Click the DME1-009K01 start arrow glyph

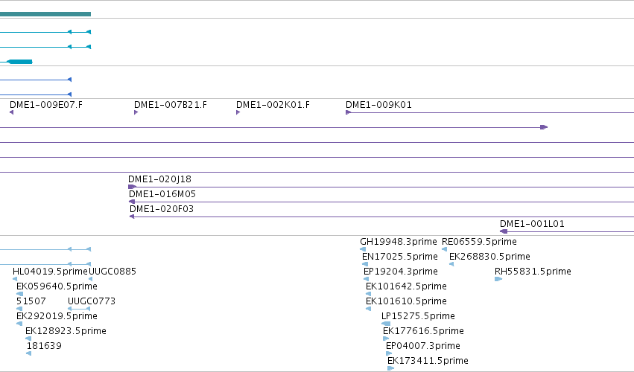click(348, 112)
